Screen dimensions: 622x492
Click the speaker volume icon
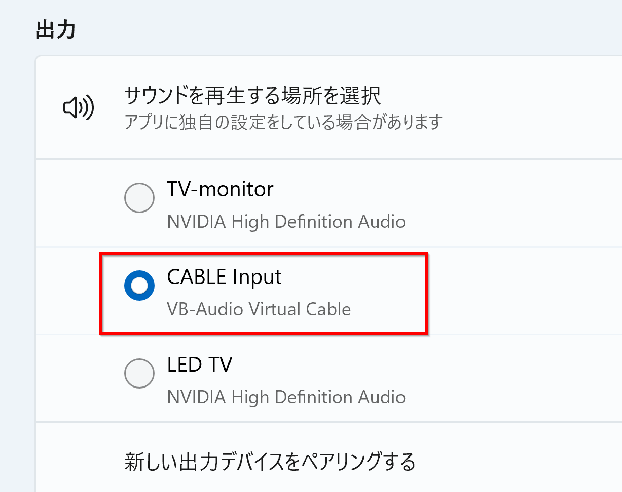coord(79,108)
